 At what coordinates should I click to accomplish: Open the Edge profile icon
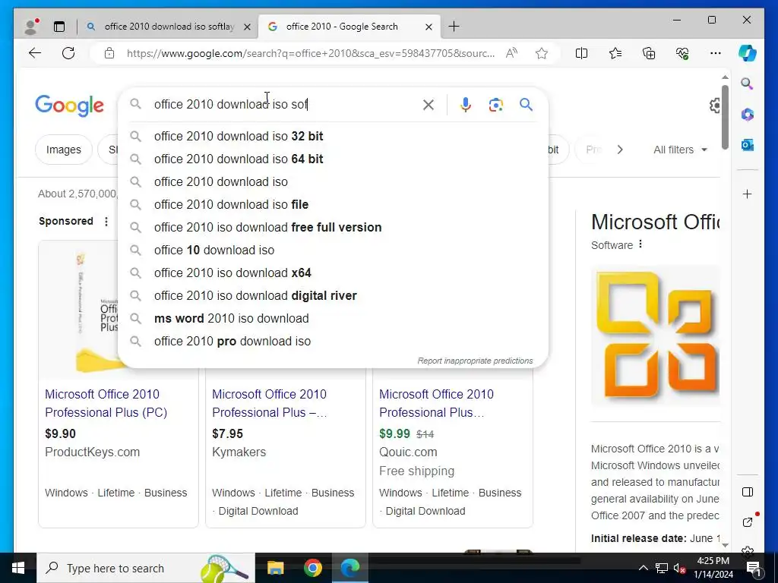tap(31, 27)
